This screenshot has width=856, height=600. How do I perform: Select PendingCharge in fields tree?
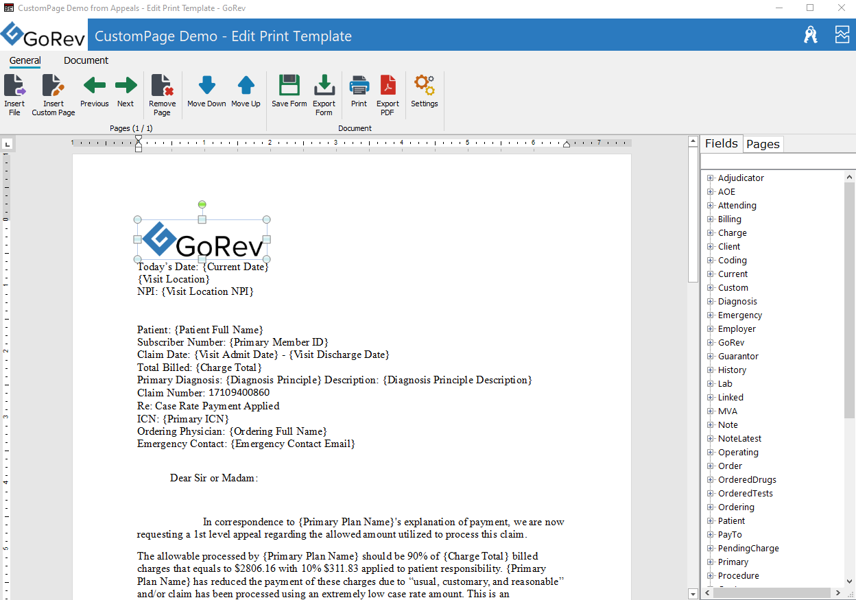coord(748,549)
